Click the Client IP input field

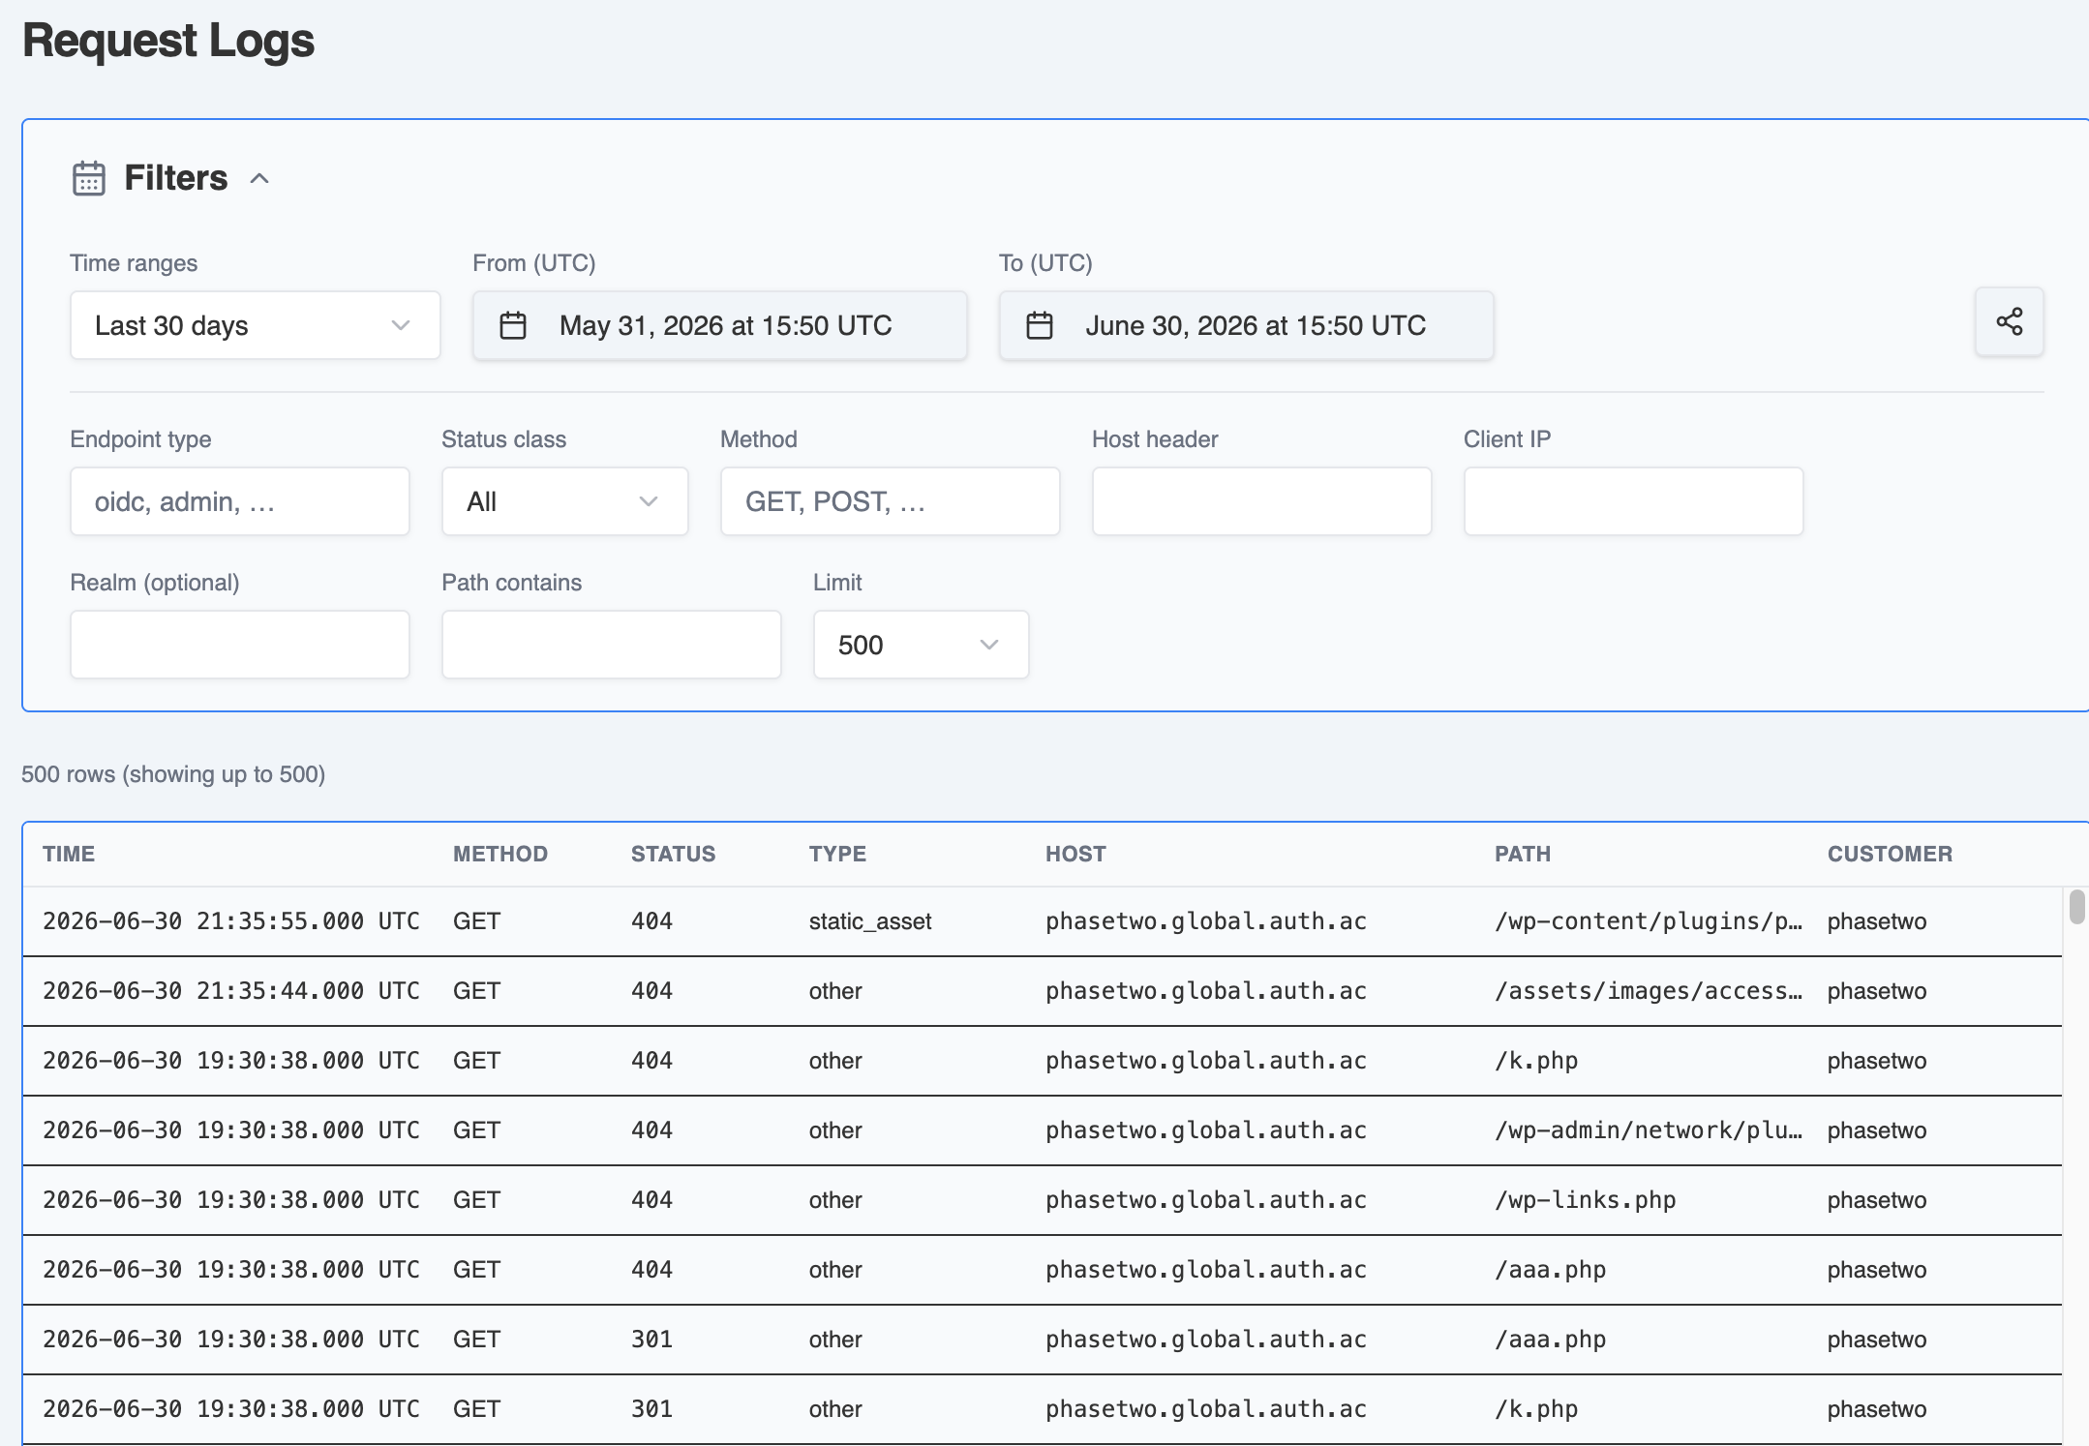click(1634, 501)
